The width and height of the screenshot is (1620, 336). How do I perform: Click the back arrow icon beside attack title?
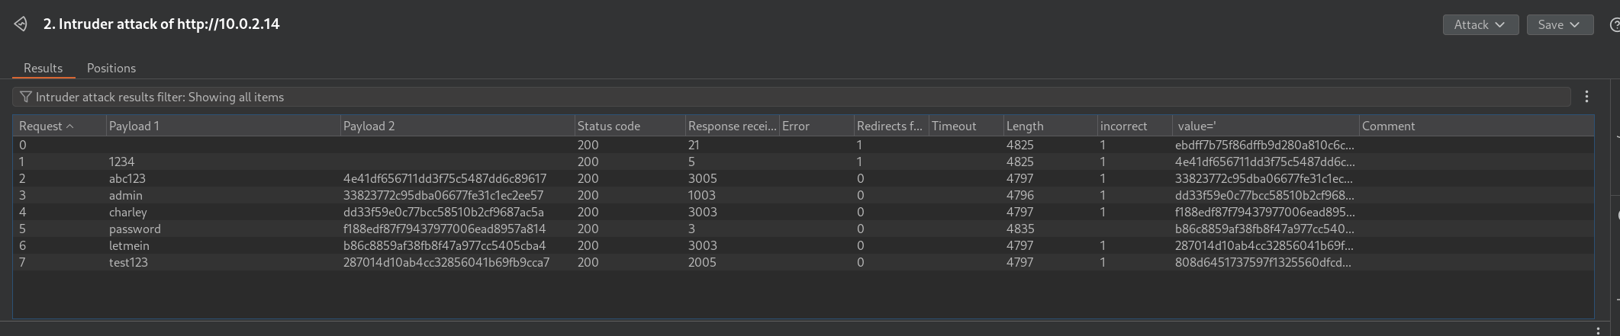(21, 24)
